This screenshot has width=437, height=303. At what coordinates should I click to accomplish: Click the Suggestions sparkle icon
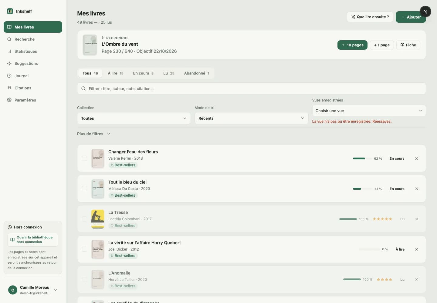(9, 63)
